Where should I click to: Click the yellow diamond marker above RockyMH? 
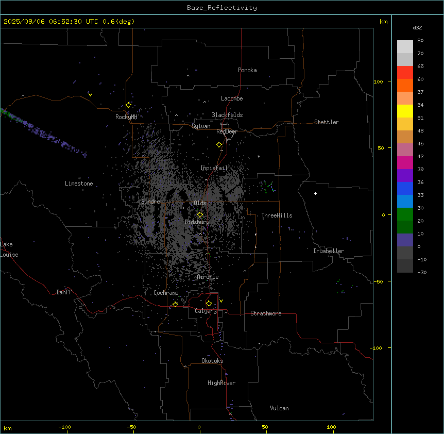point(129,105)
